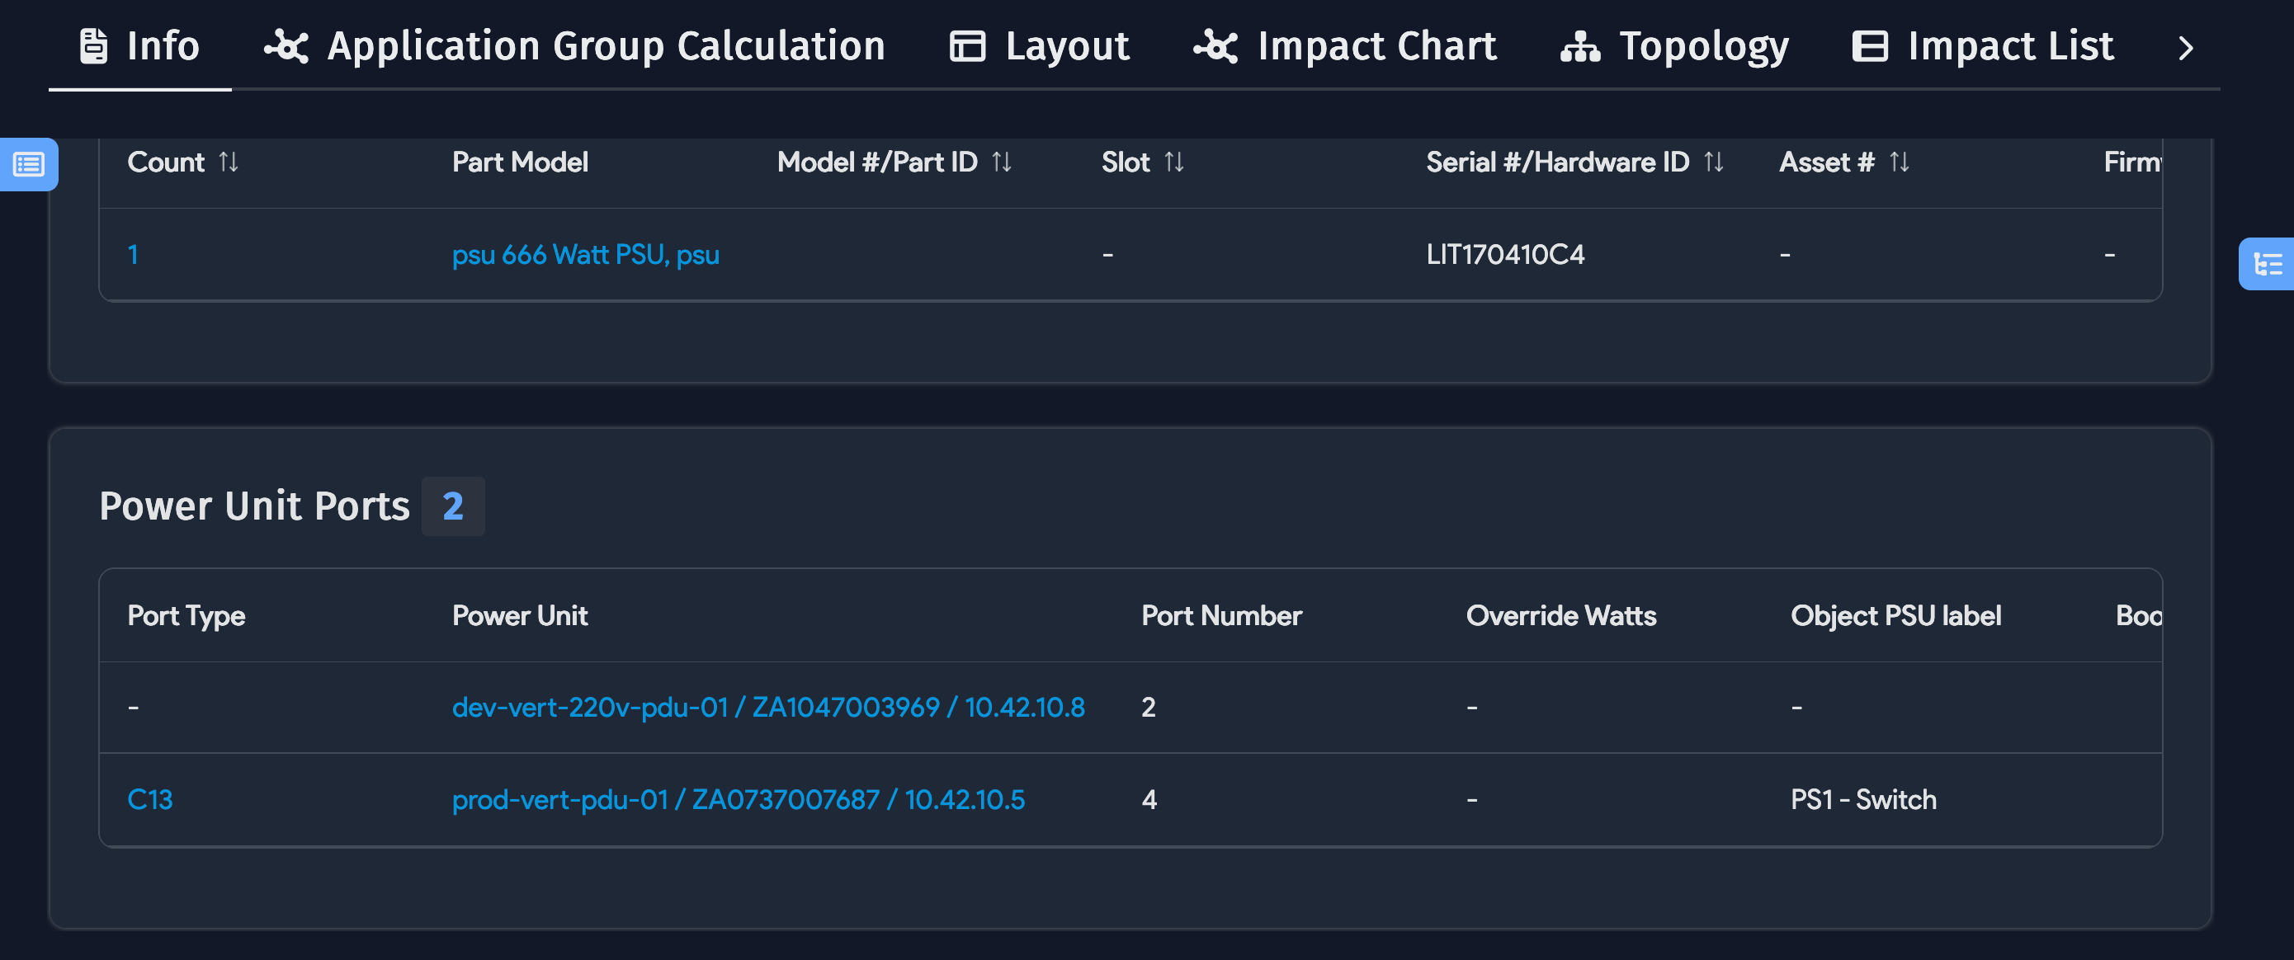Image resolution: width=2294 pixels, height=960 pixels.
Task: Expand more tabs with the right chevron
Action: (2184, 47)
